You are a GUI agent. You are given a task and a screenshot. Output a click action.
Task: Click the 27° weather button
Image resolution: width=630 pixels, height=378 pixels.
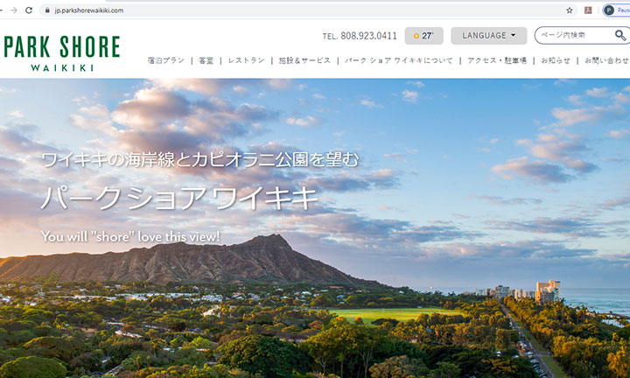(x=423, y=36)
